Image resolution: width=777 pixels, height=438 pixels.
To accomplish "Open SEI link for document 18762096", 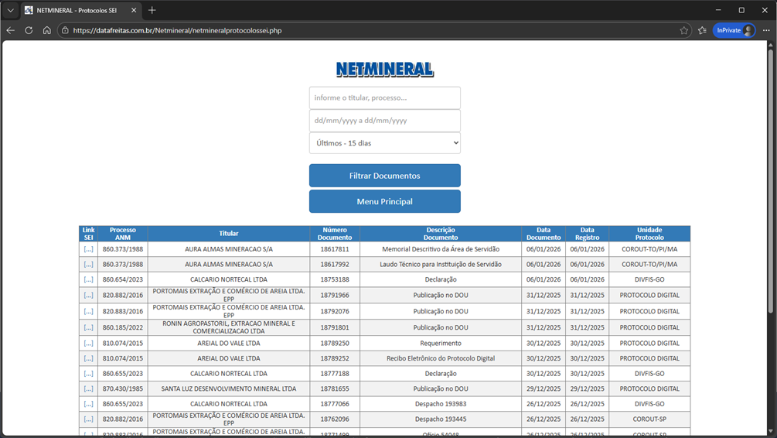I will 88,419.
